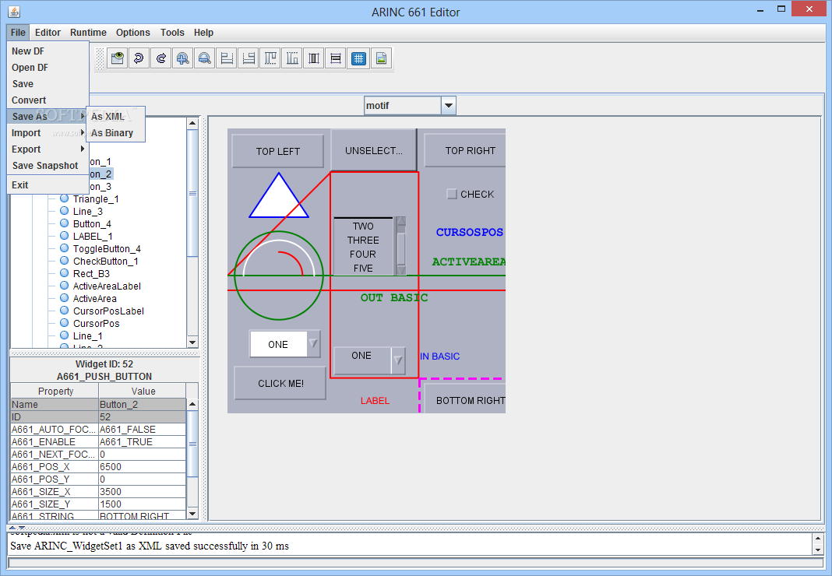Screen dimensions: 832x576
Task: Click the blue circle icon beside Triangle_1
Action: pos(64,198)
